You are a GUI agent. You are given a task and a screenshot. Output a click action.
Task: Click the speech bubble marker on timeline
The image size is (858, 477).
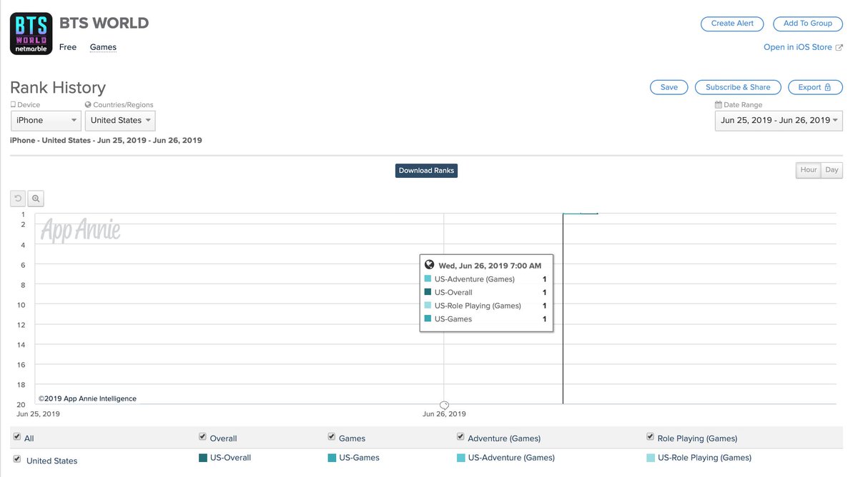[x=444, y=405]
